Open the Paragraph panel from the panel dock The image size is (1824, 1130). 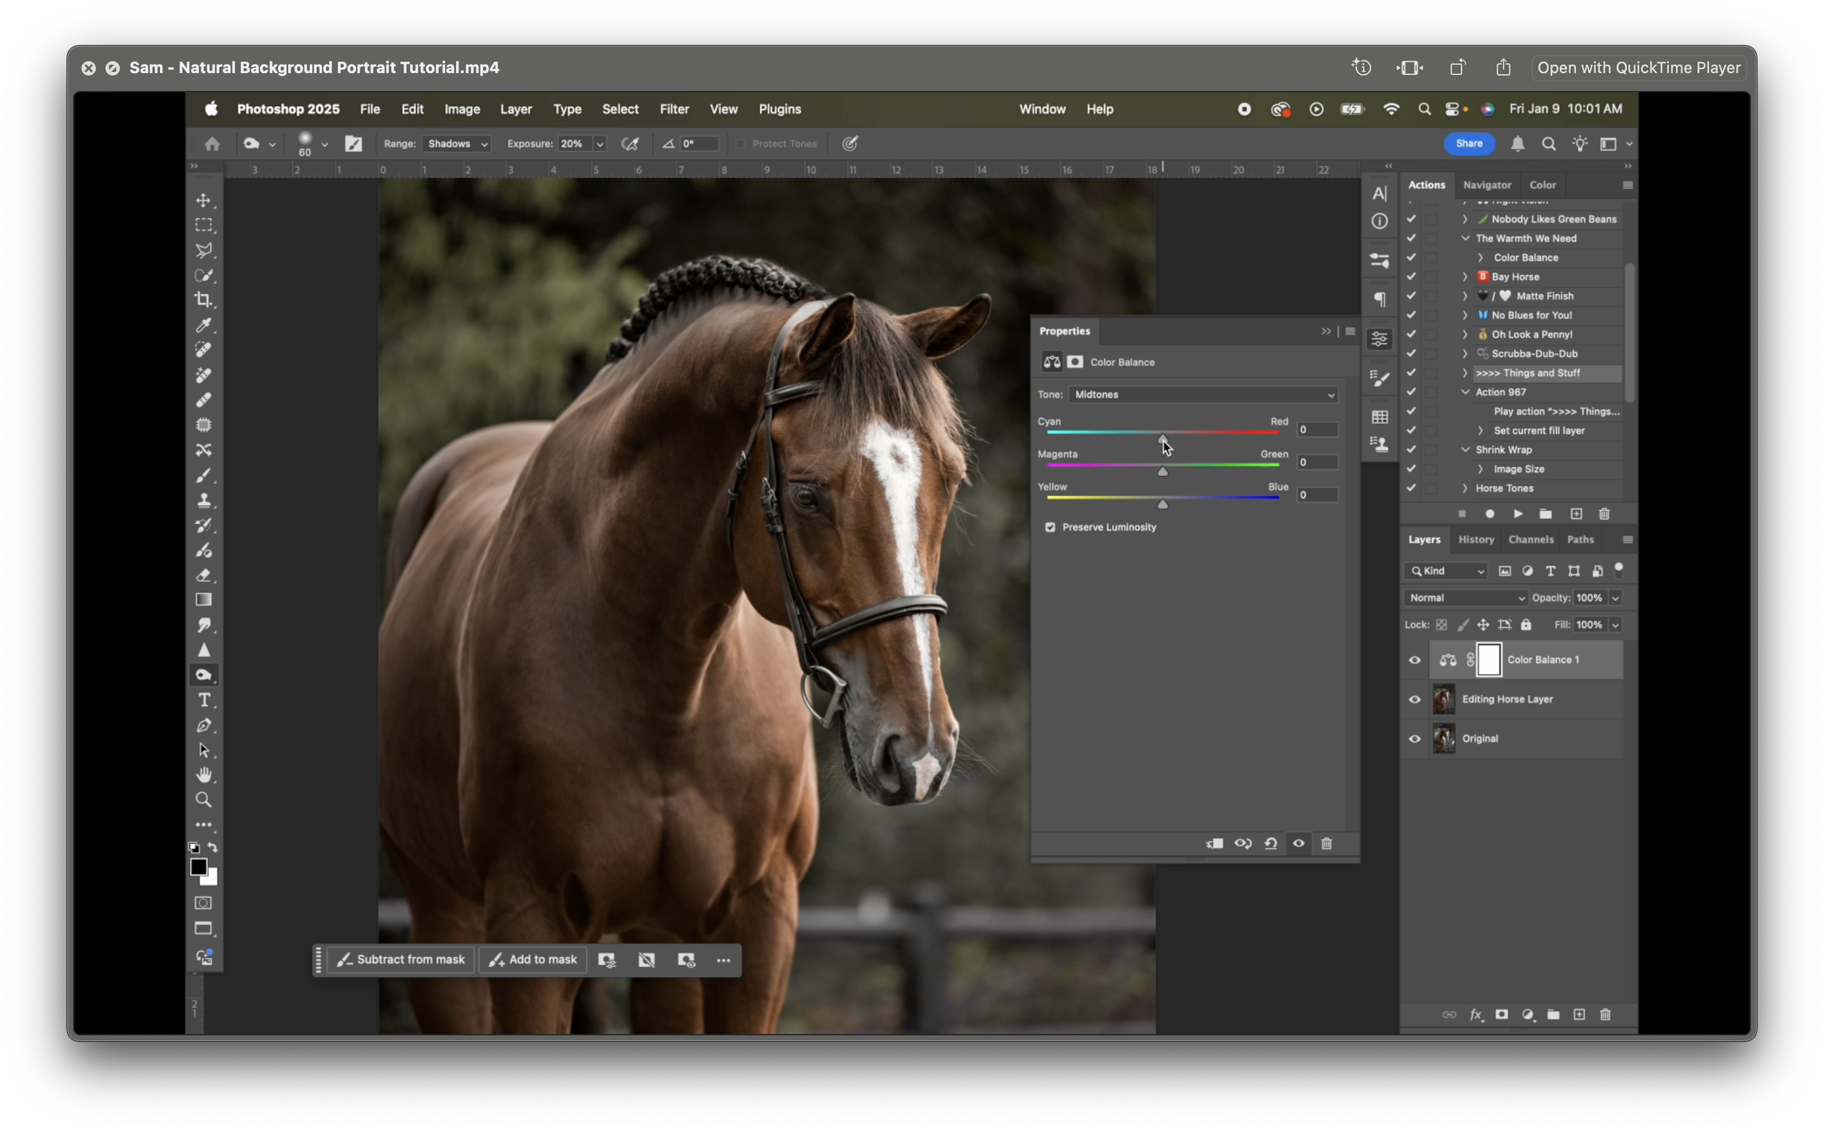[x=1380, y=299]
